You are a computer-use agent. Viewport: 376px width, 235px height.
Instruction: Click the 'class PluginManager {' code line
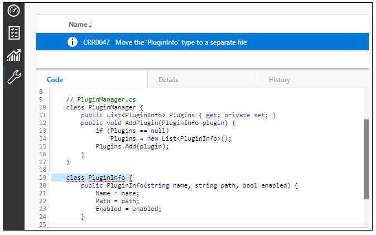pos(105,107)
